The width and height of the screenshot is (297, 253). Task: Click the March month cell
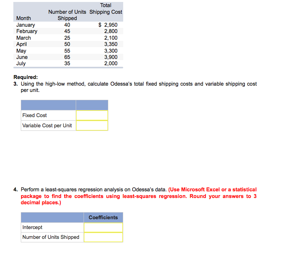[24, 38]
